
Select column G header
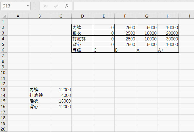[x=146, y=16]
